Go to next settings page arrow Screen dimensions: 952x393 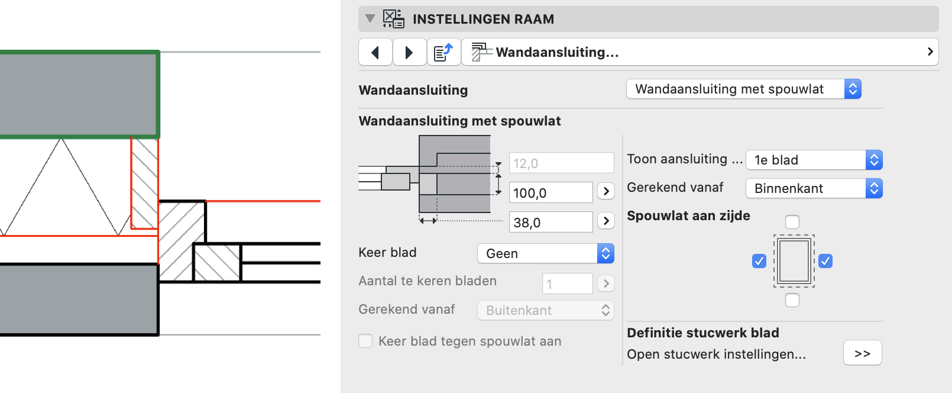pyautogui.click(x=409, y=52)
